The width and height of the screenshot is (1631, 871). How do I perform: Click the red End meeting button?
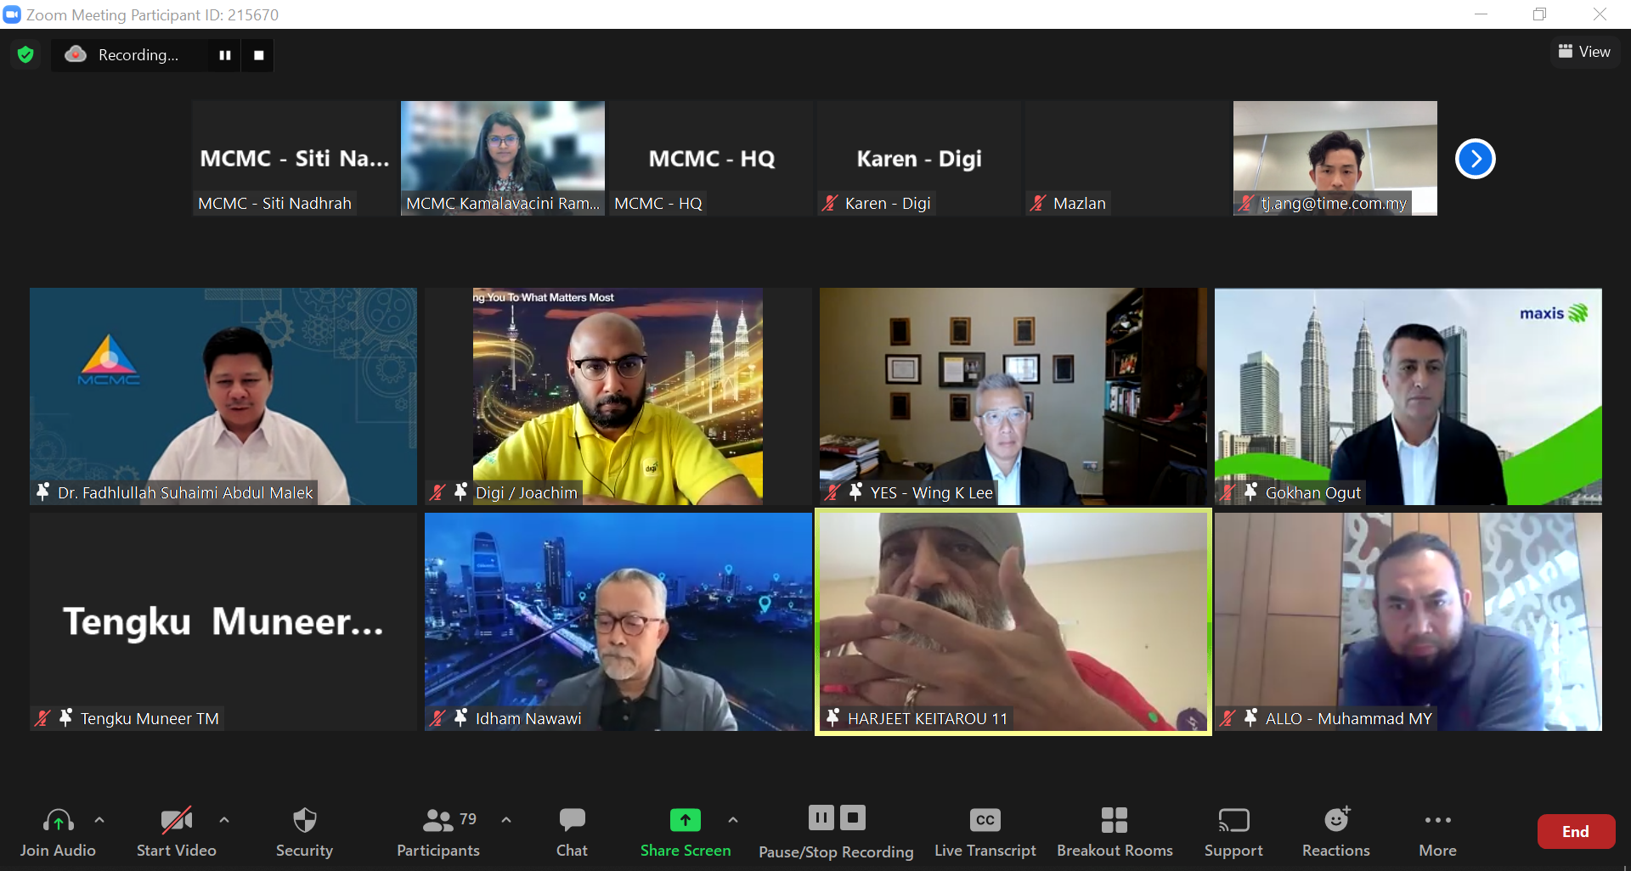click(1575, 832)
